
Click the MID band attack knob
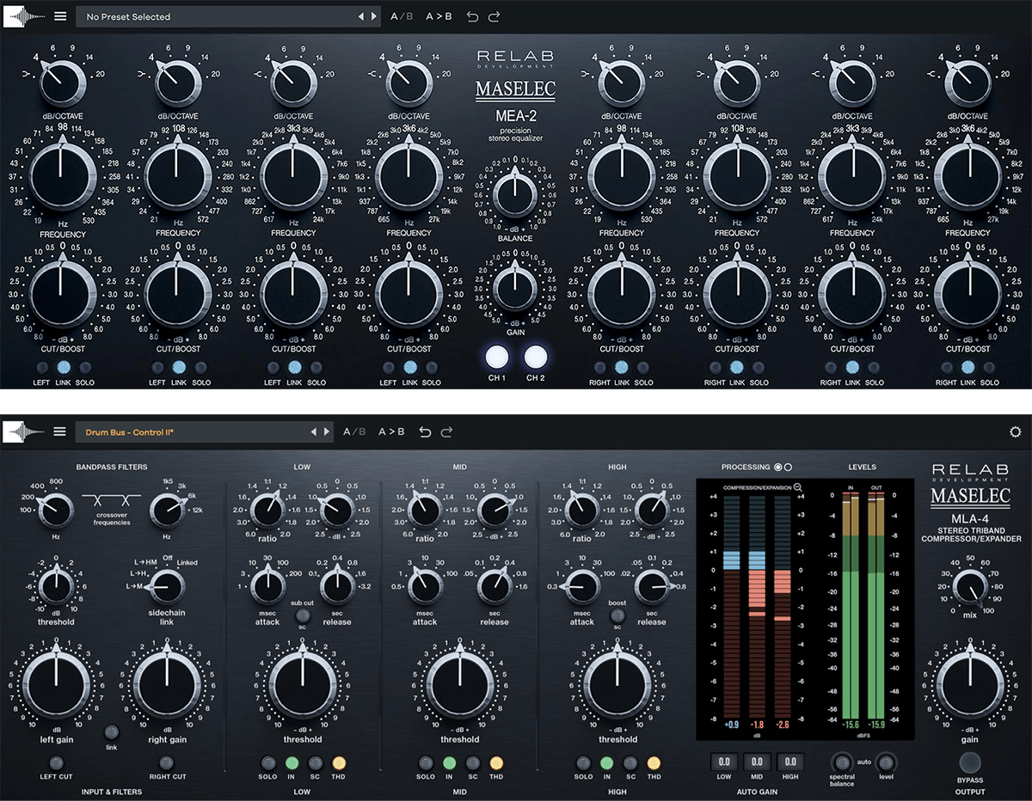[425, 588]
